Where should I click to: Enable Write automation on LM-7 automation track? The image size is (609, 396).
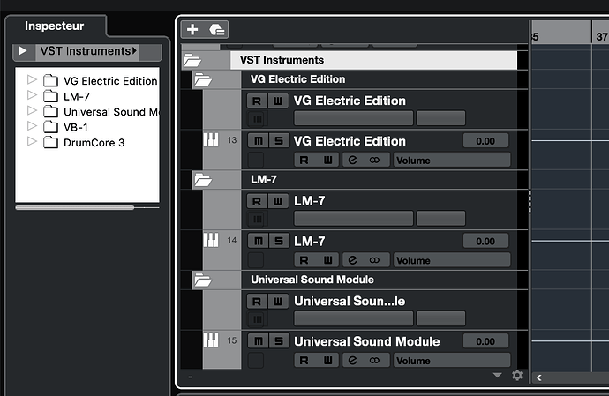click(278, 201)
